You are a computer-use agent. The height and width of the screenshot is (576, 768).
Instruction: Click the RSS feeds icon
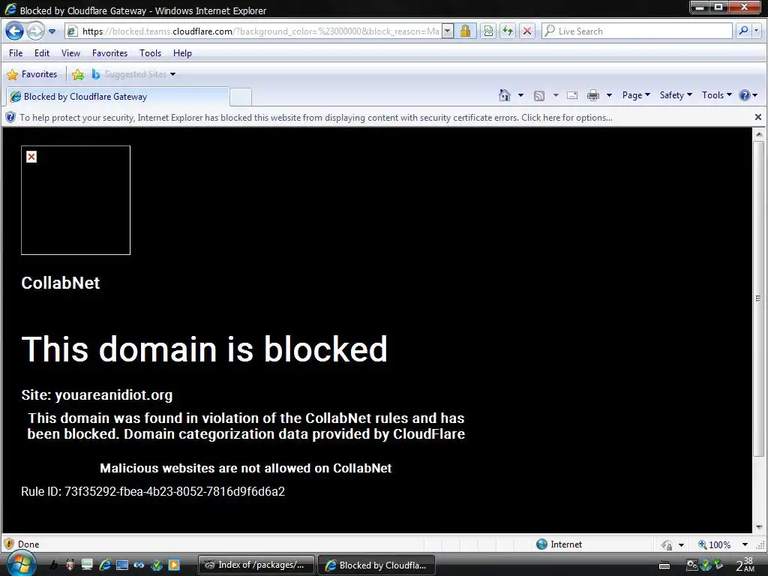click(x=539, y=95)
